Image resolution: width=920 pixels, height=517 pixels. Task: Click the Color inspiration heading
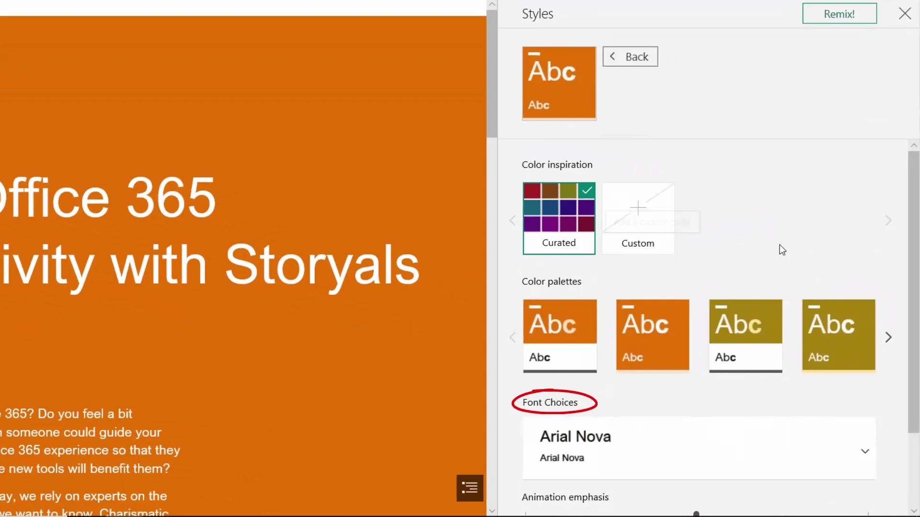tap(557, 165)
